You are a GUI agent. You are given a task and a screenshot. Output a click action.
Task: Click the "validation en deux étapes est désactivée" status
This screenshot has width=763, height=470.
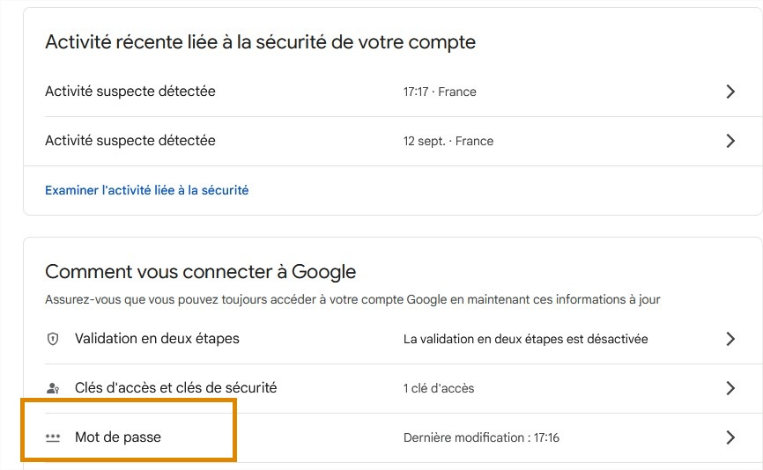point(525,339)
